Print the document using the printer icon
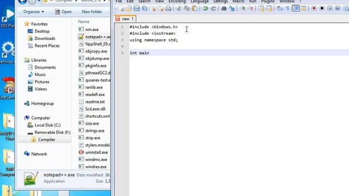This screenshot has height=196, width=349. coord(169,9)
